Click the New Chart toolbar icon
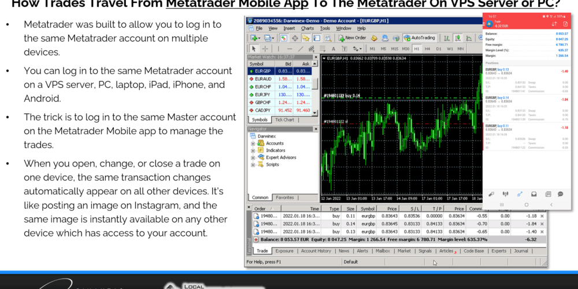Image resolution: width=578 pixels, height=289 pixels. 254,38
